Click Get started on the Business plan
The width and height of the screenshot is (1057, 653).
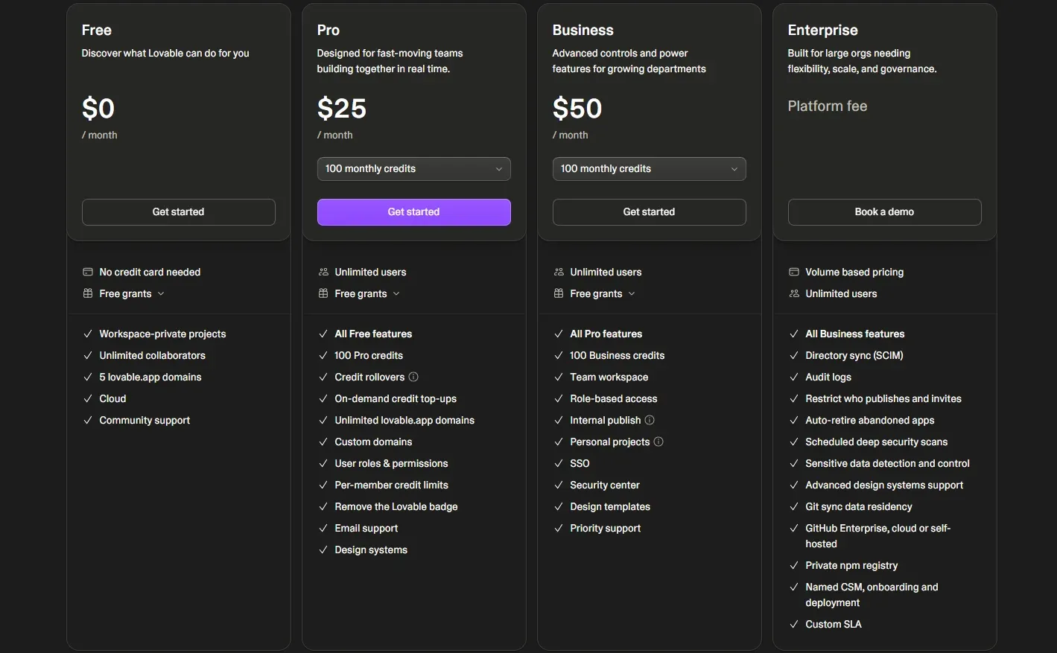649,212
